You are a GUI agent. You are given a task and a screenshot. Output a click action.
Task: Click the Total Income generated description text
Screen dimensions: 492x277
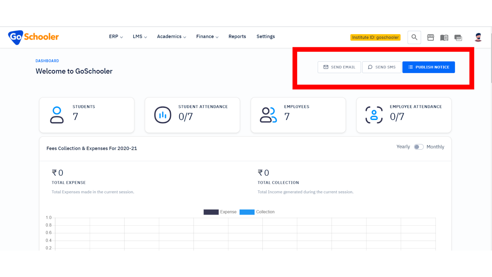[306, 192]
